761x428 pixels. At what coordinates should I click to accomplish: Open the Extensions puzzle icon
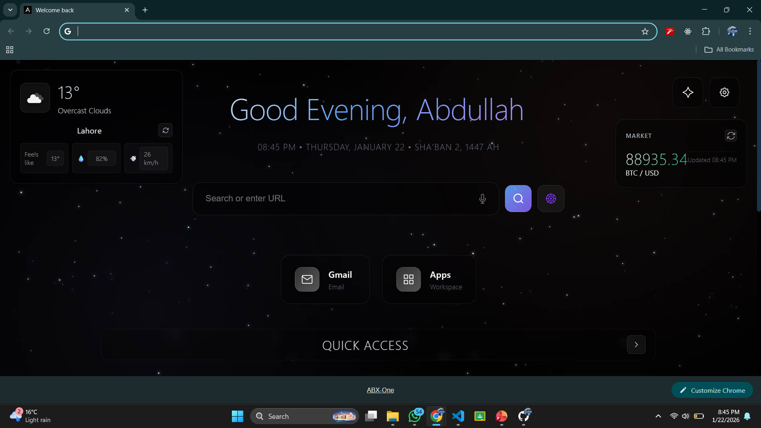click(707, 31)
